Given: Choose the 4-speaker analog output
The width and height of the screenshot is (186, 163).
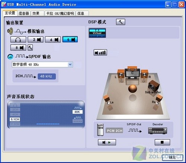Looking at the screenshot, I should [x=53, y=39].
